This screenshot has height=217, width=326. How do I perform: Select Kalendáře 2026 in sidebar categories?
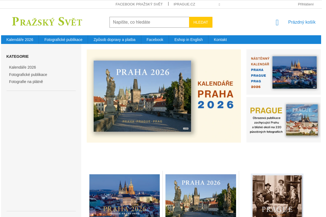pos(23,67)
